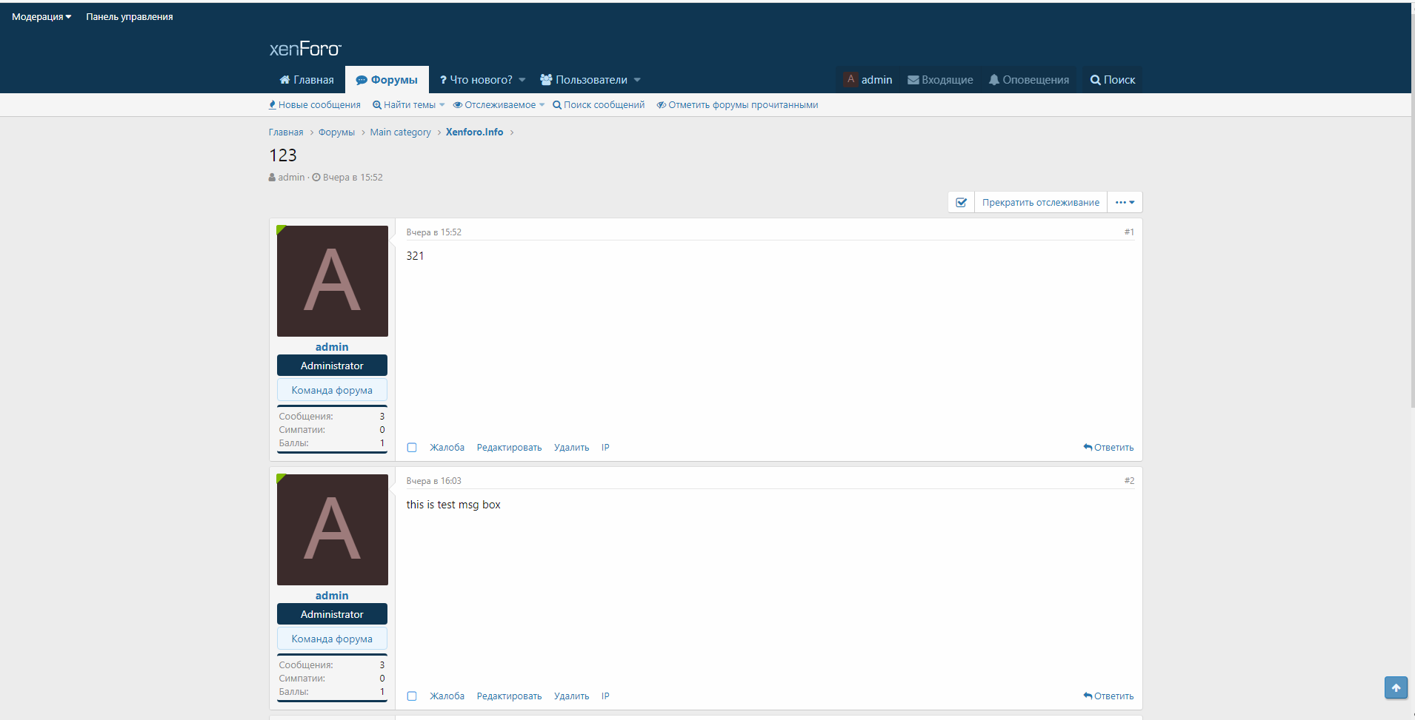Select the Форумы navigation tab
Screen dimensions: 1415x720
pos(387,80)
